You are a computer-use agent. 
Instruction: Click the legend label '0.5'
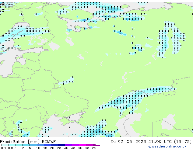pos(11,148)
